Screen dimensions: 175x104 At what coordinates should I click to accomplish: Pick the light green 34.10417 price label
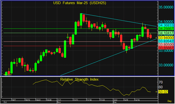(166, 33)
